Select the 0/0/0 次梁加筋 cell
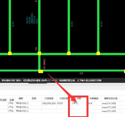 (64, 103)
